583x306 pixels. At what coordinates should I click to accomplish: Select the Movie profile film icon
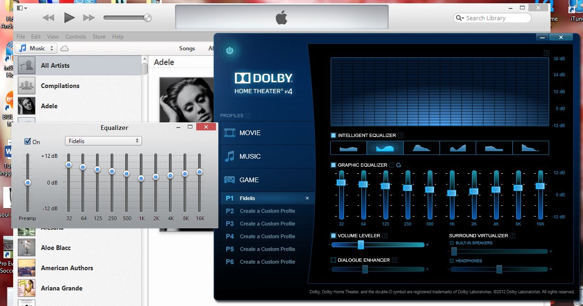pos(230,133)
